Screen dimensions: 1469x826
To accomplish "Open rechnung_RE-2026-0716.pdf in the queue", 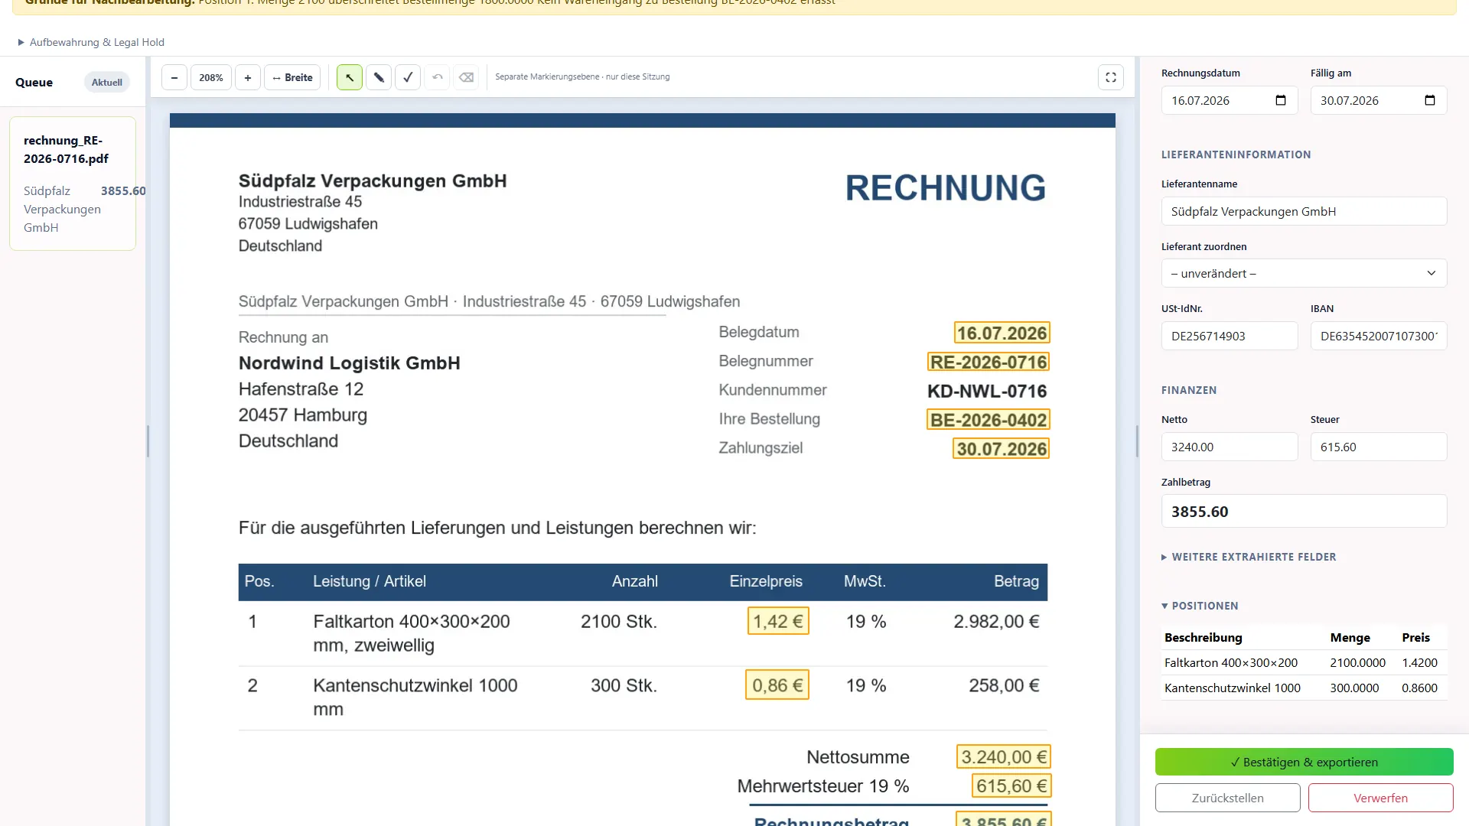I will [73, 184].
